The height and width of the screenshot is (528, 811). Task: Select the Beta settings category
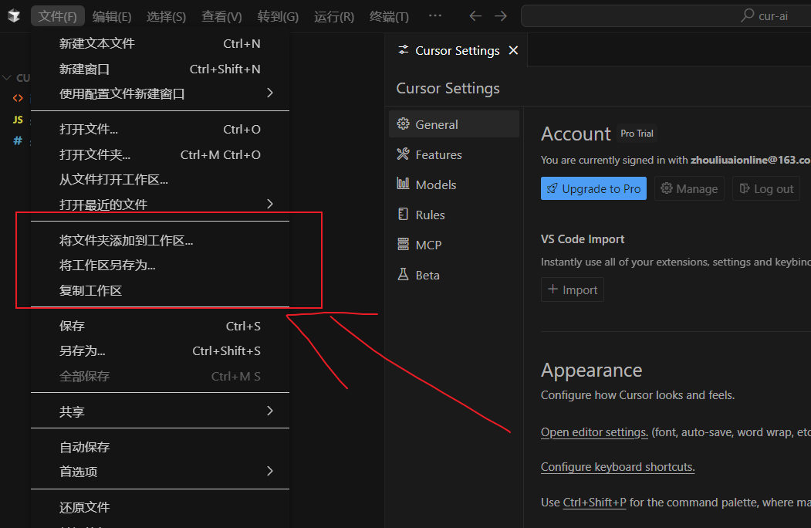(454, 274)
